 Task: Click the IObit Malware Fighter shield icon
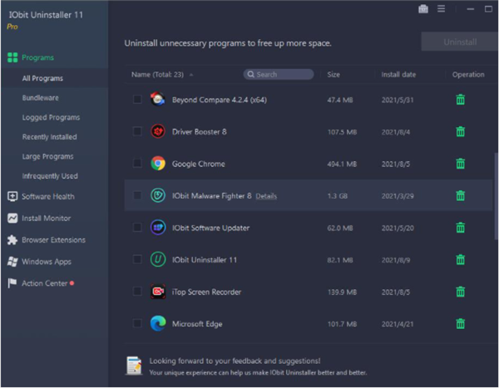click(x=158, y=195)
